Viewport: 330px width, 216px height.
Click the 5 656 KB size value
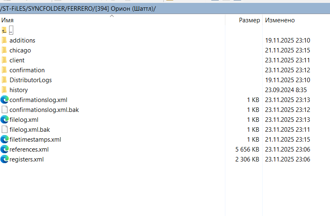(247, 150)
